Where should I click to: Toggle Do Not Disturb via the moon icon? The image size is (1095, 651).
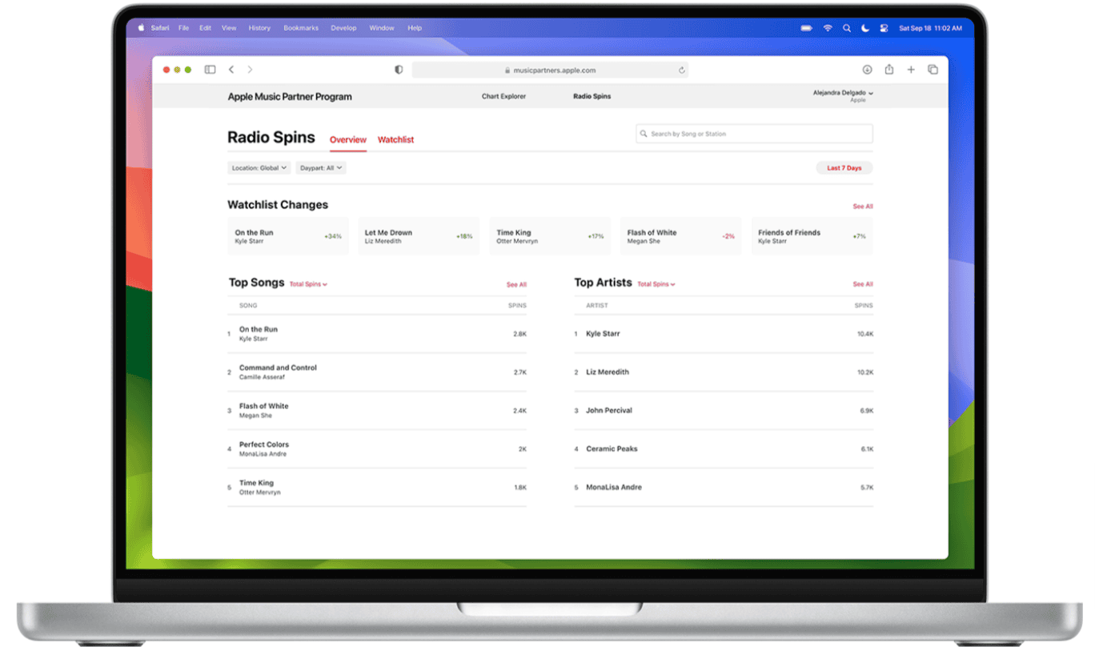point(865,27)
